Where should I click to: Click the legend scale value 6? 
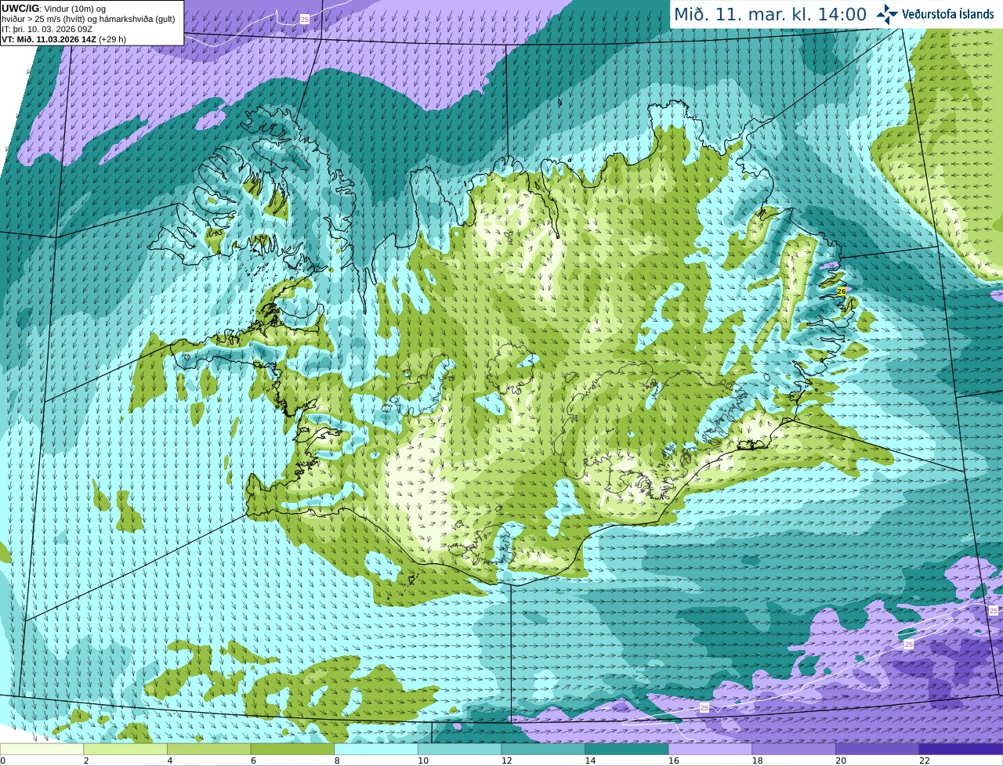click(x=254, y=761)
